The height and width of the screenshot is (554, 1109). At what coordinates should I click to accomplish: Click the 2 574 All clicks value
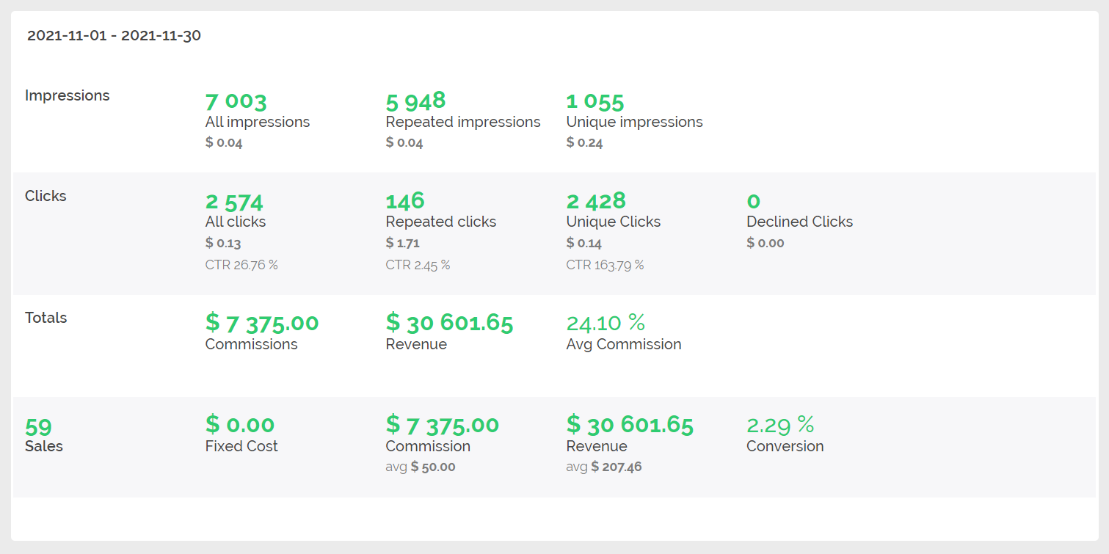[234, 202]
